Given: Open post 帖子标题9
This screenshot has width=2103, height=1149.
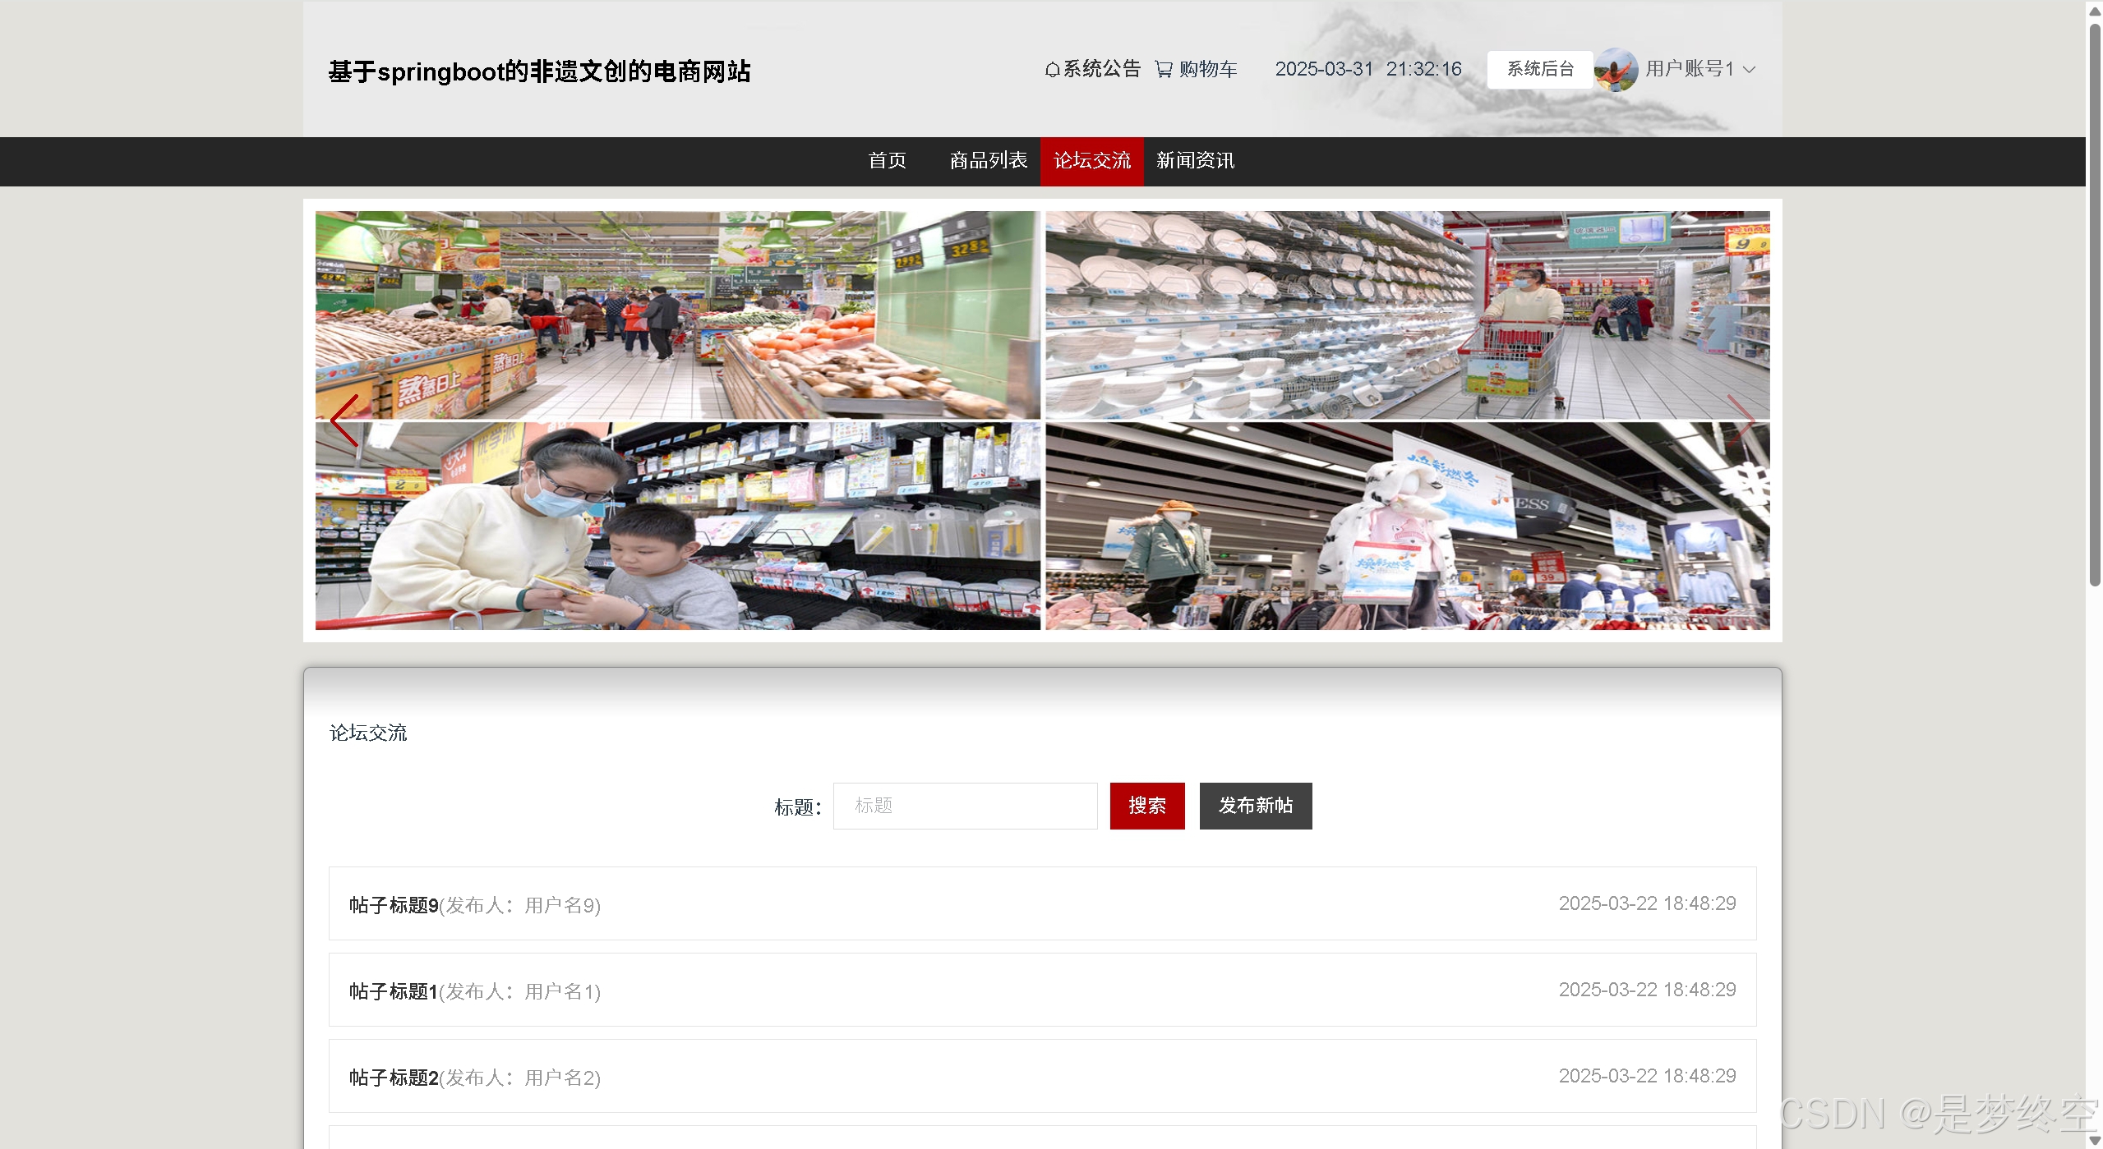Looking at the screenshot, I should tap(394, 905).
